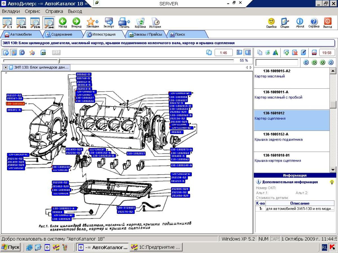338x253 pixels.
Task: Toggle the colored grid labels button
Action: (x=14, y=53)
